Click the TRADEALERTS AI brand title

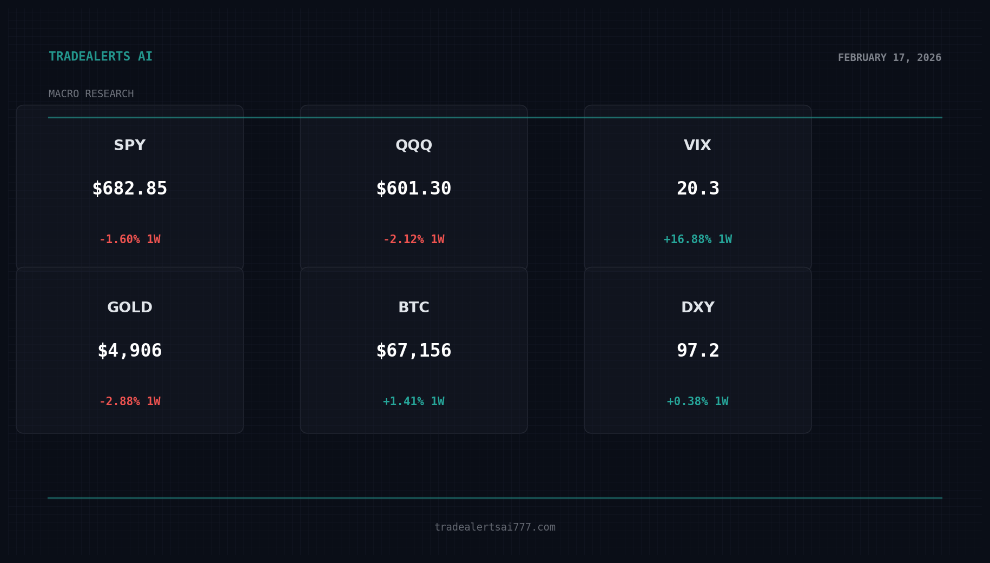[x=101, y=57]
